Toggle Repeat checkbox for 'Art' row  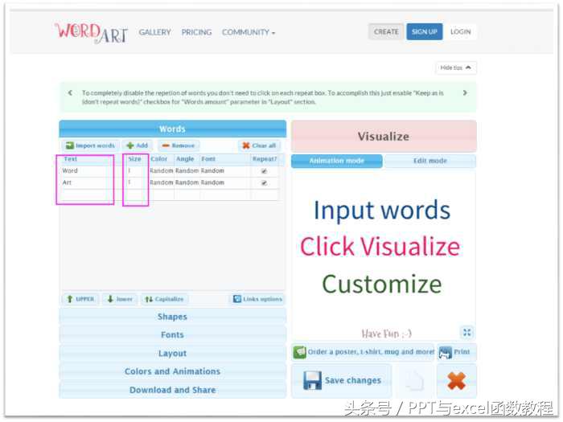coord(265,183)
